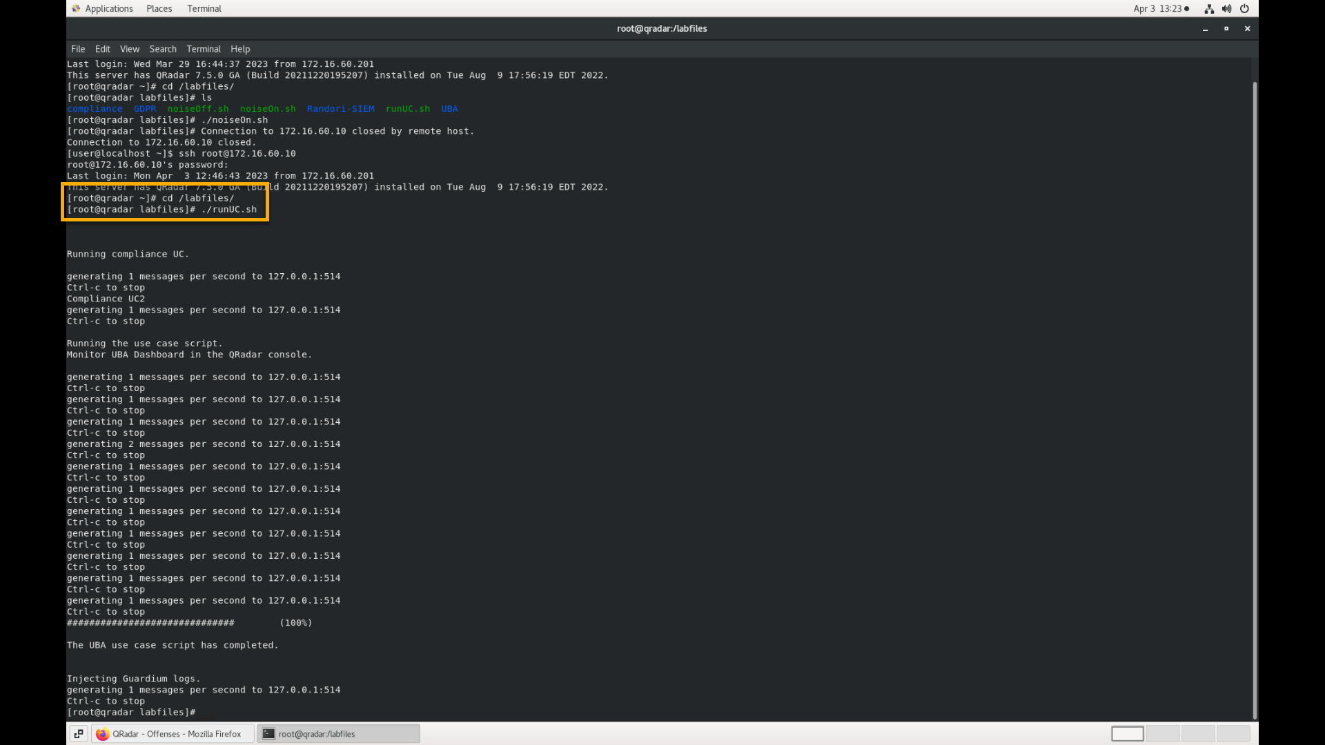The width and height of the screenshot is (1325, 745).
Task: Open the File menu of the terminal
Action: [x=78, y=49]
